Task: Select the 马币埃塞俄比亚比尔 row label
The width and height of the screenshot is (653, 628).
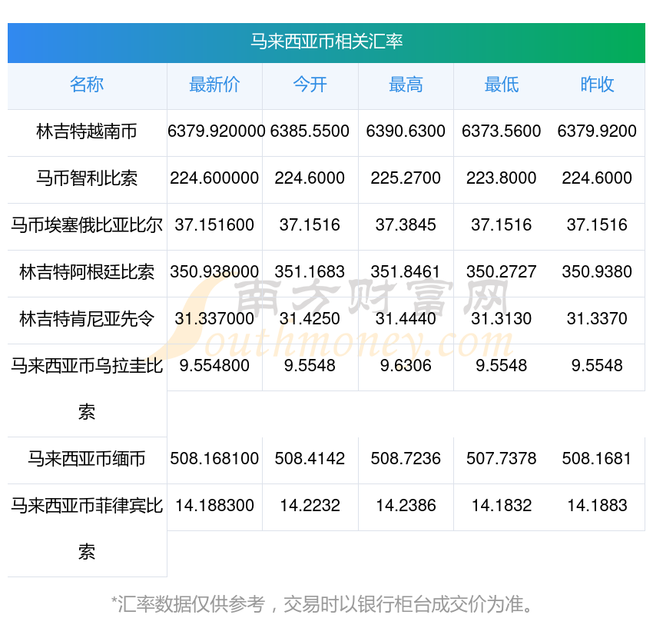Action: pos(87,226)
